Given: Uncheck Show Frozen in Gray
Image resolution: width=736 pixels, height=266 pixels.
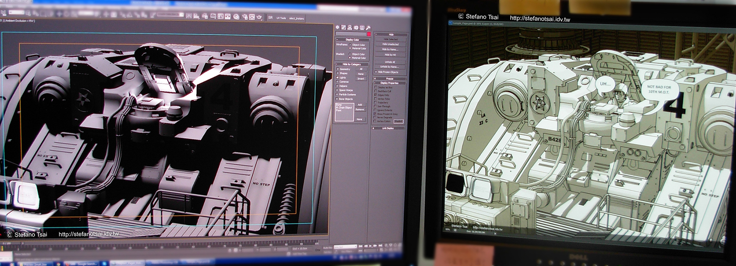Looking at the screenshot, I should 375,114.
